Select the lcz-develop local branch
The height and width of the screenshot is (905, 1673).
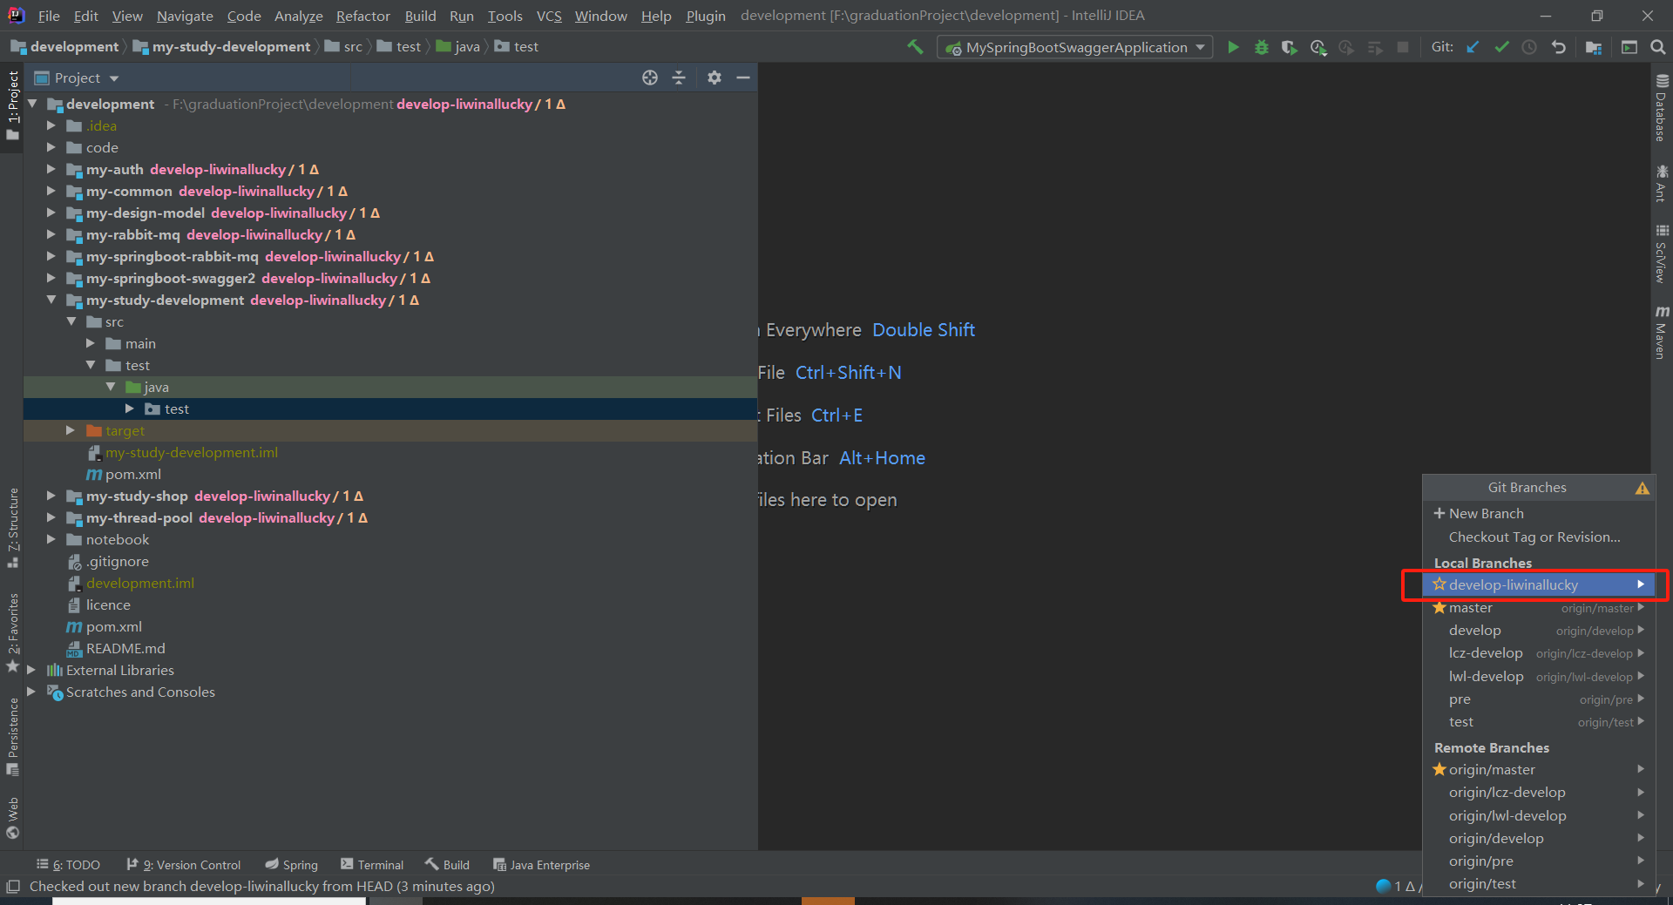[x=1539, y=653]
